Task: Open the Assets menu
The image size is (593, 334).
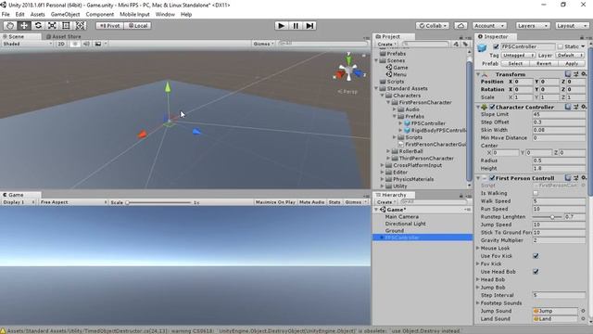Action: point(37,15)
